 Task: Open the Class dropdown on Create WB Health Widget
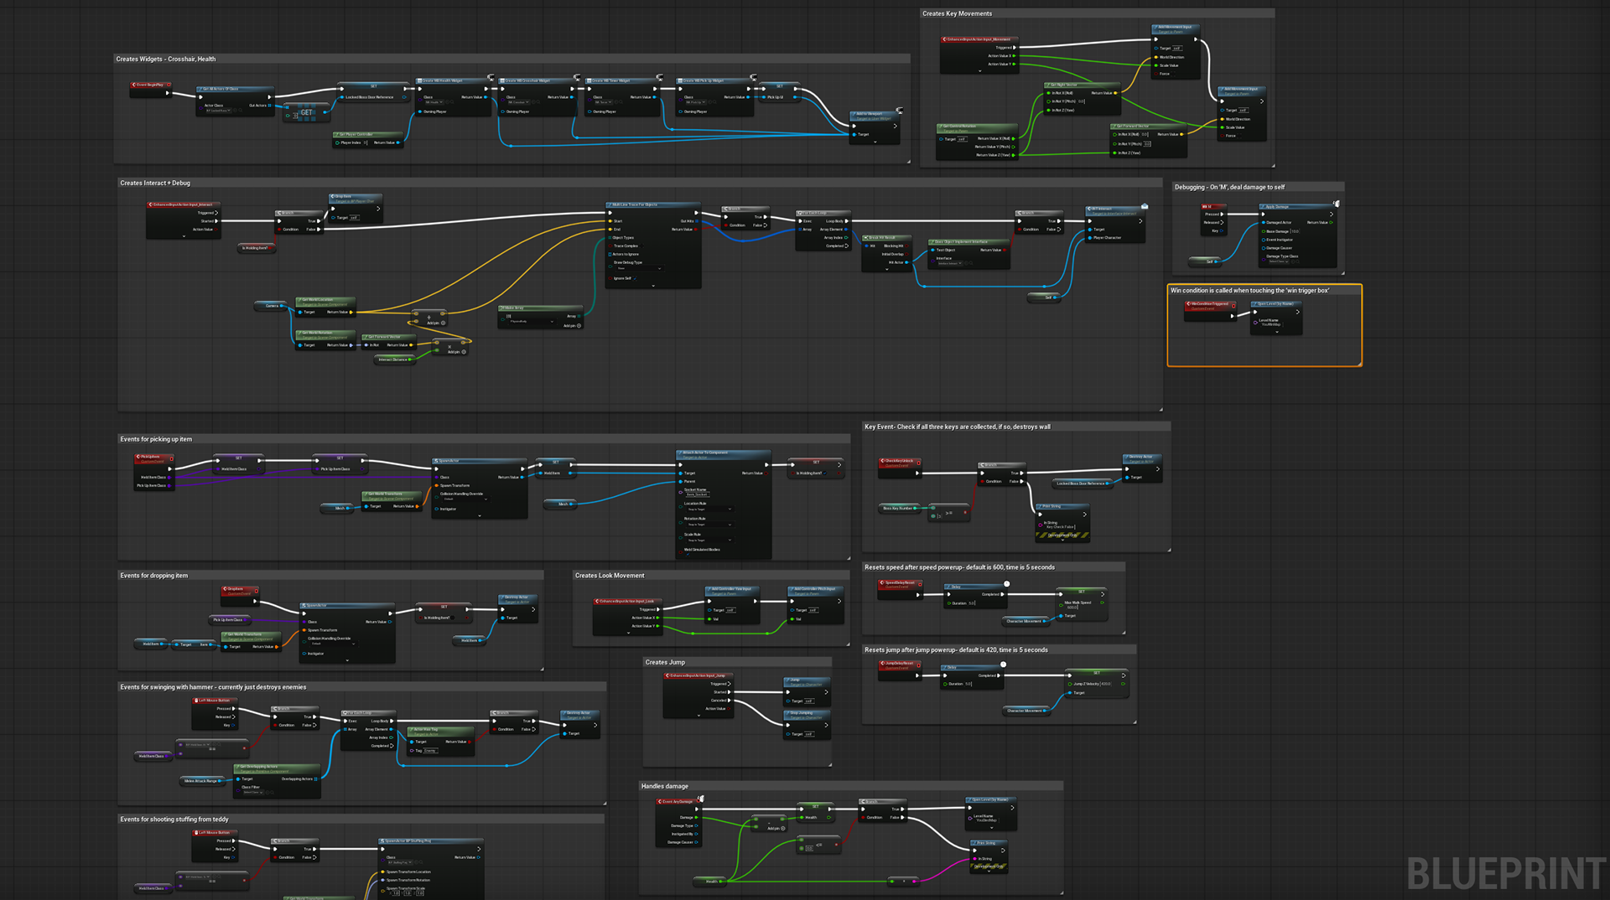[433, 102]
